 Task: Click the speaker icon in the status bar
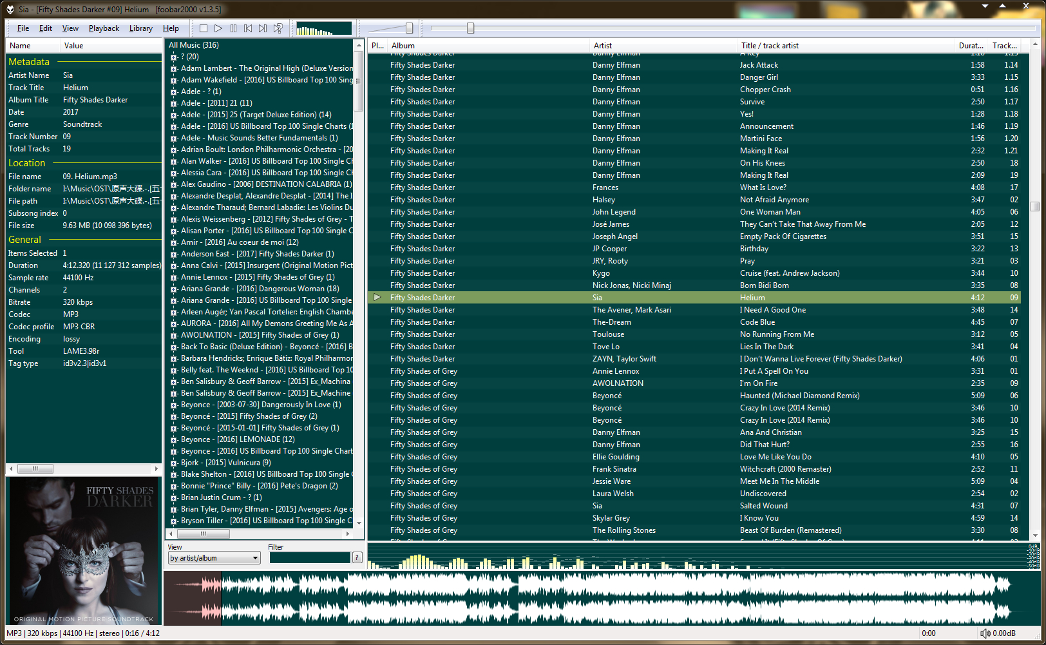(x=985, y=633)
